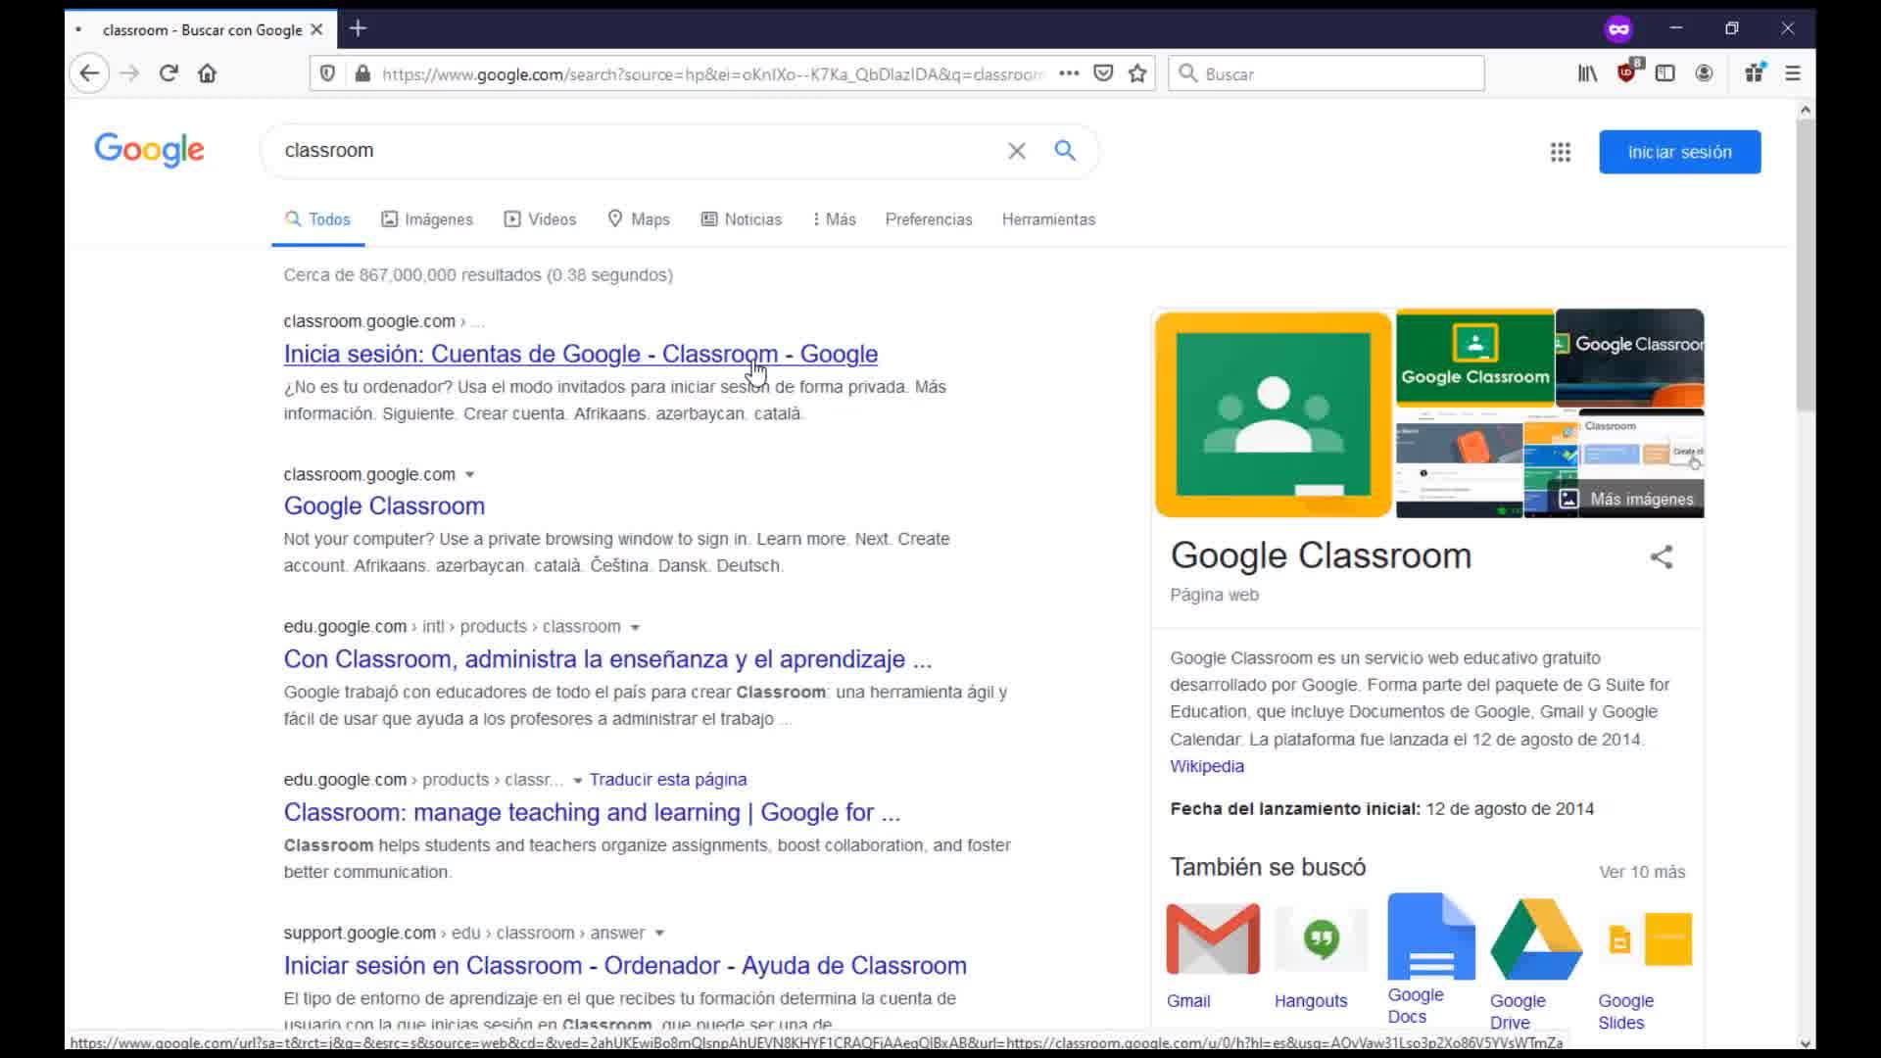Open Más imágenes gallery
Viewport: 1881px width, 1058px height.
coord(1626,499)
